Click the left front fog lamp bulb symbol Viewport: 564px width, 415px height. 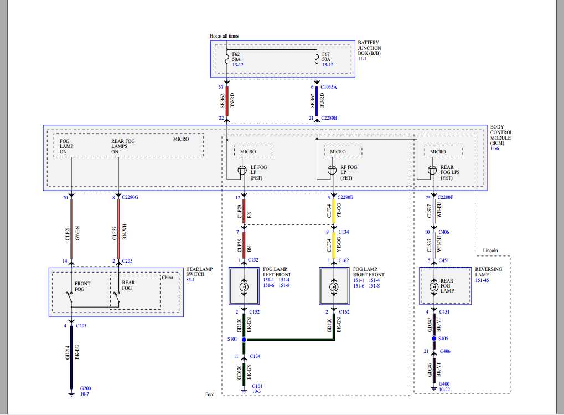coord(244,287)
